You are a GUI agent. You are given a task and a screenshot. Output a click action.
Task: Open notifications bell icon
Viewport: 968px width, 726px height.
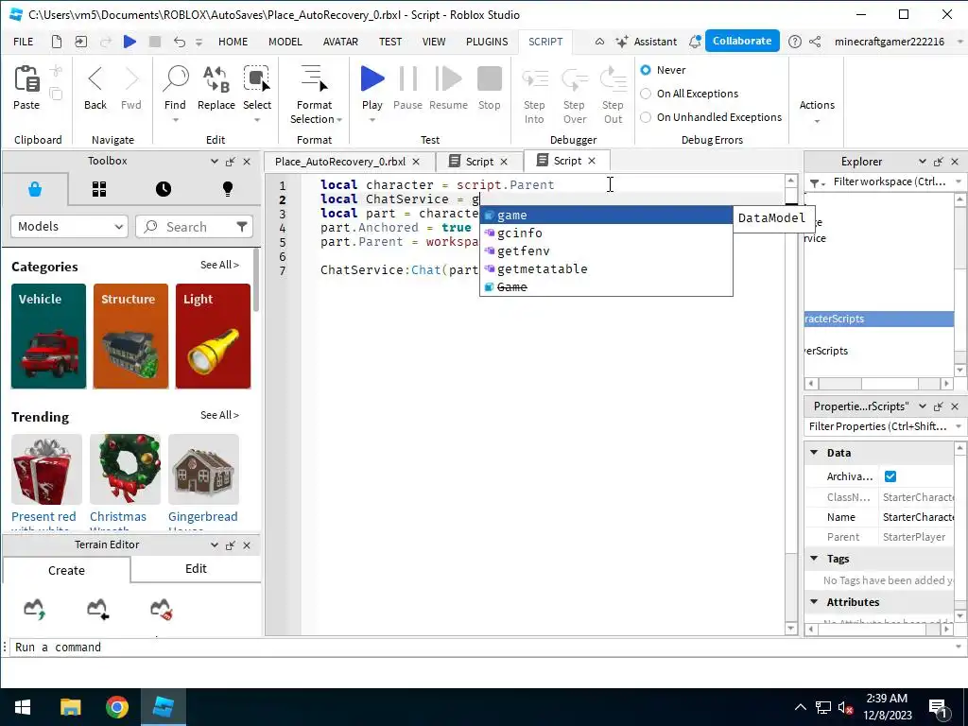(695, 42)
